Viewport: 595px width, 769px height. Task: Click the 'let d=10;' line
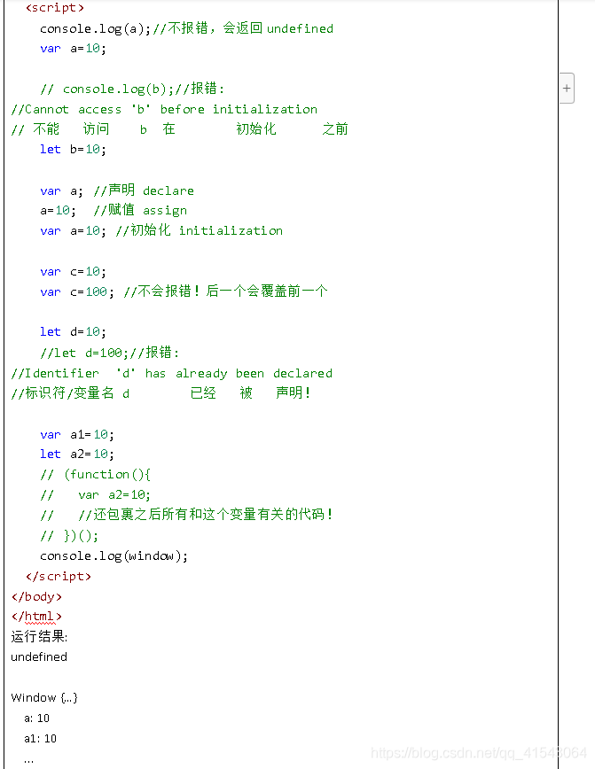click(x=73, y=332)
